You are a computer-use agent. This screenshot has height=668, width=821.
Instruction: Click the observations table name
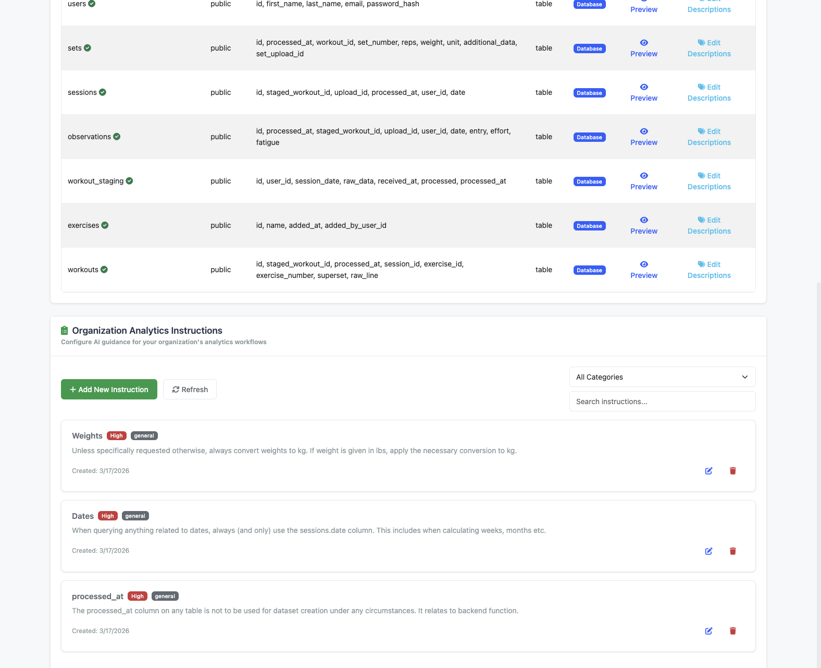[89, 137]
